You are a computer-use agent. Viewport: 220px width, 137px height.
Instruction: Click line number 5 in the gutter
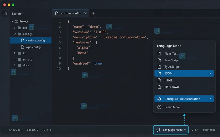point(60,42)
